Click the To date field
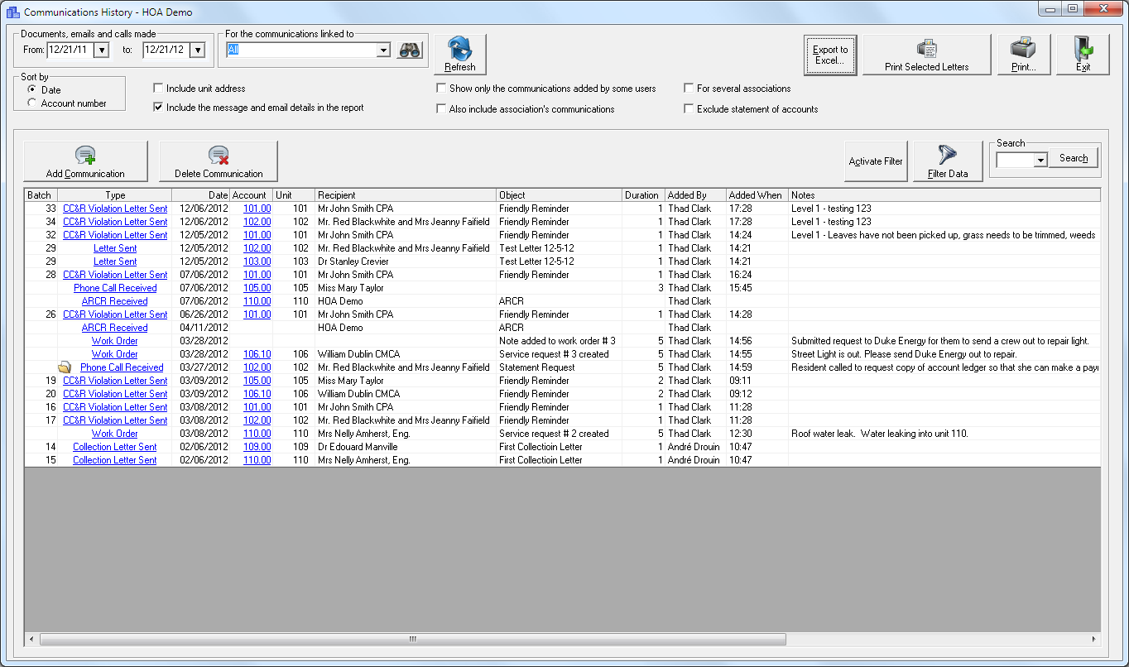This screenshot has width=1129, height=667. pos(166,50)
